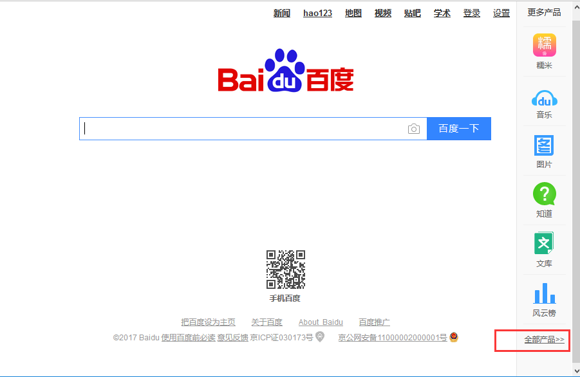Click the 图片 text label
This screenshot has height=377, width=580.
coord(544,165)
